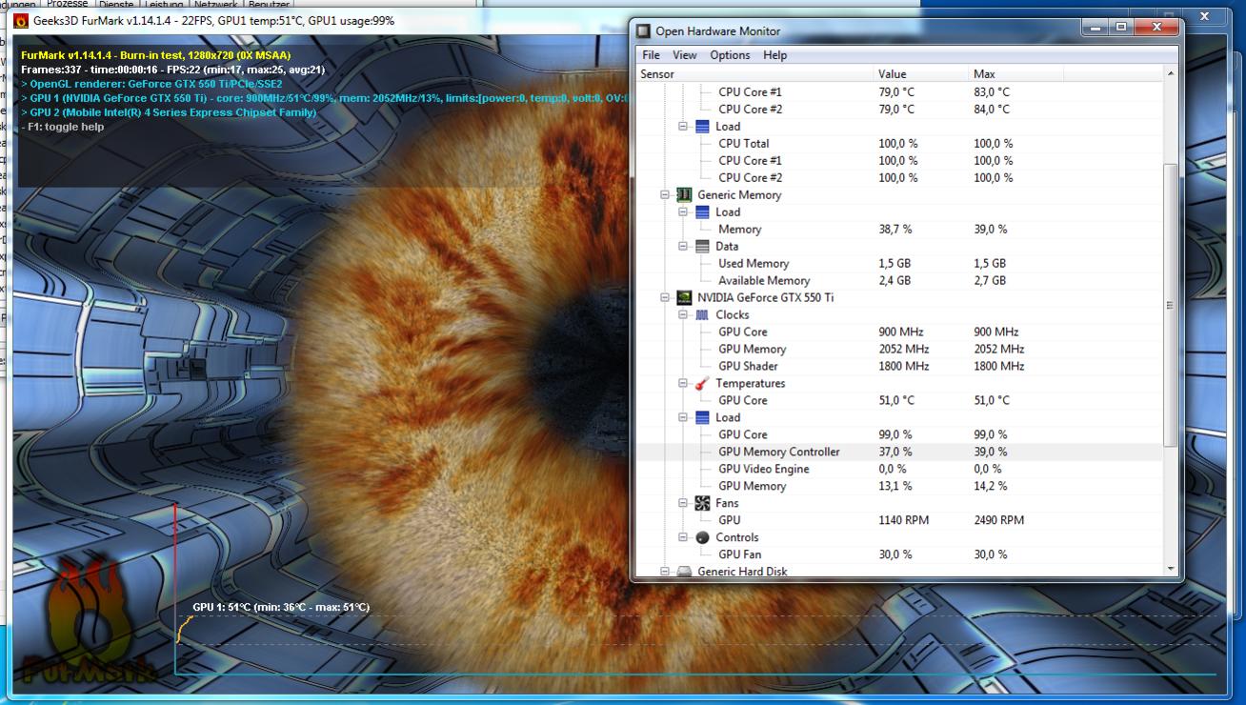Image resolution: width=1246 pixels, height=705 pixels.
Task: Collapse the memory Data node
Action: click(x=683, y=246)
